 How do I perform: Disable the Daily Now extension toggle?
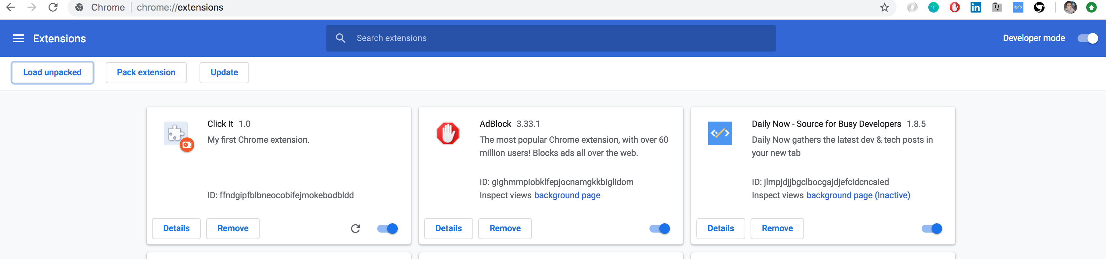932,229
